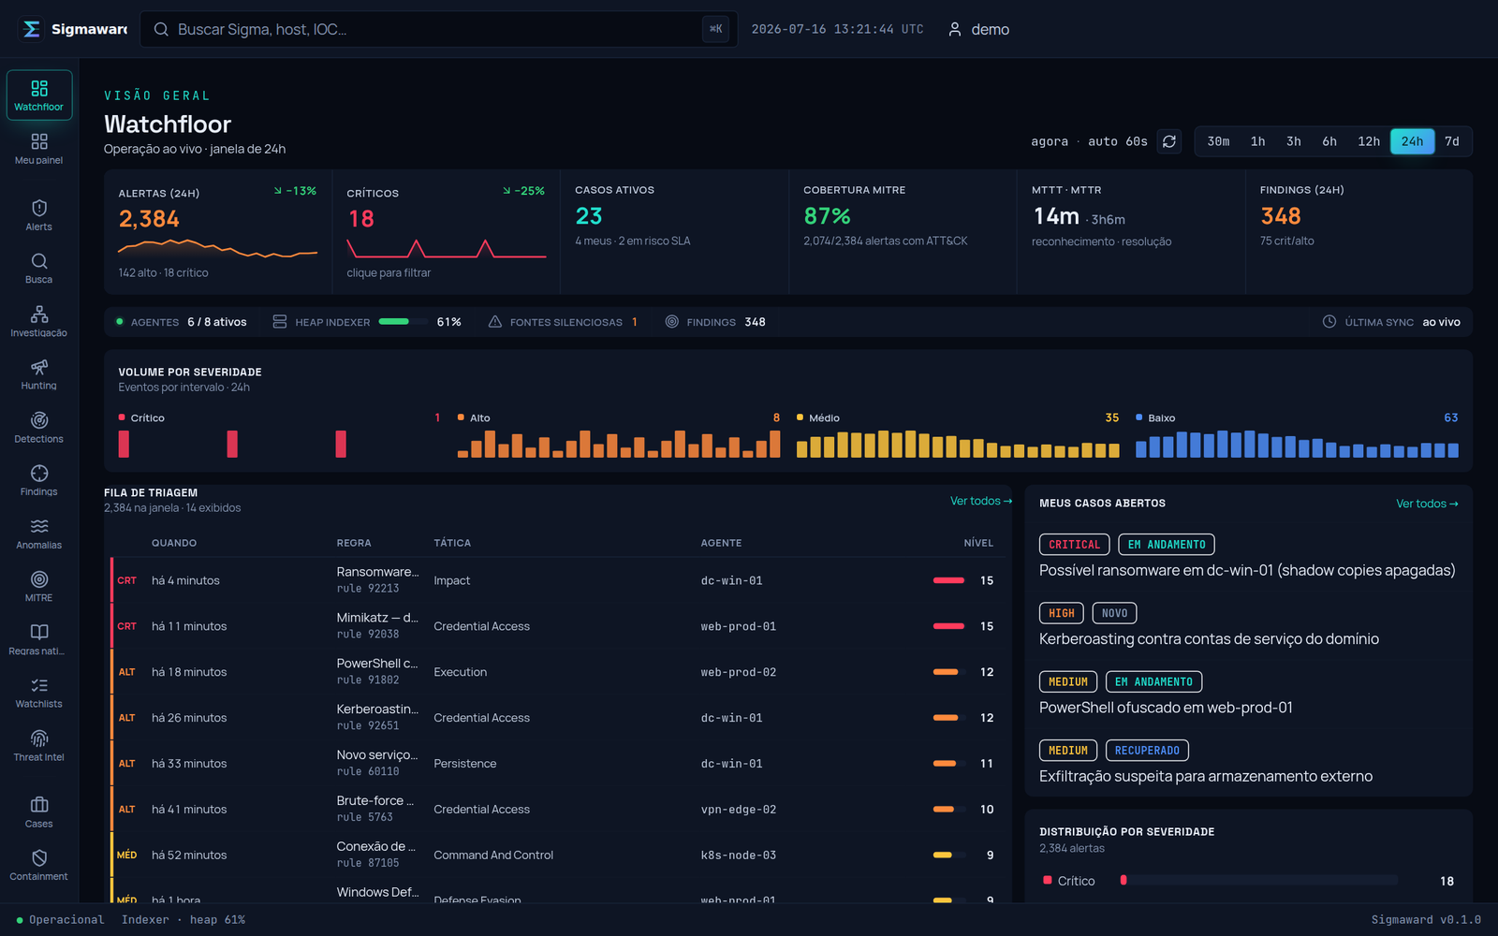The height and width of the screenshot is (936, 1498).
Task: Select the 1h time range
Action: (x=1257, y=141)
